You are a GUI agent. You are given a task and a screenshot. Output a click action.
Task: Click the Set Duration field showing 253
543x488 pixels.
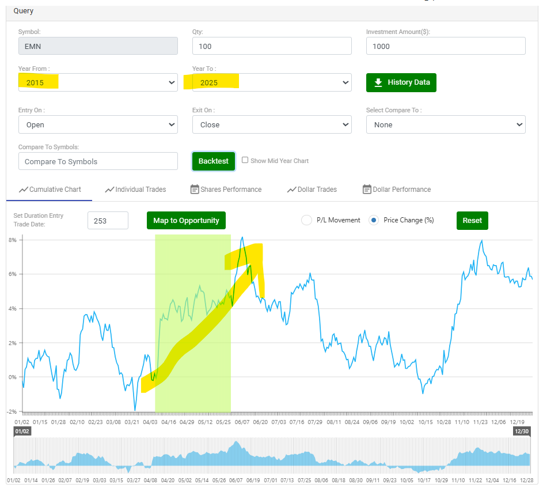[108, 221]
